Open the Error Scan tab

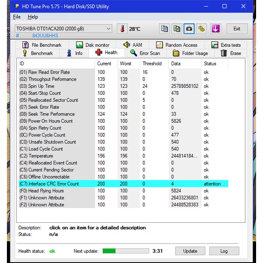145,53
